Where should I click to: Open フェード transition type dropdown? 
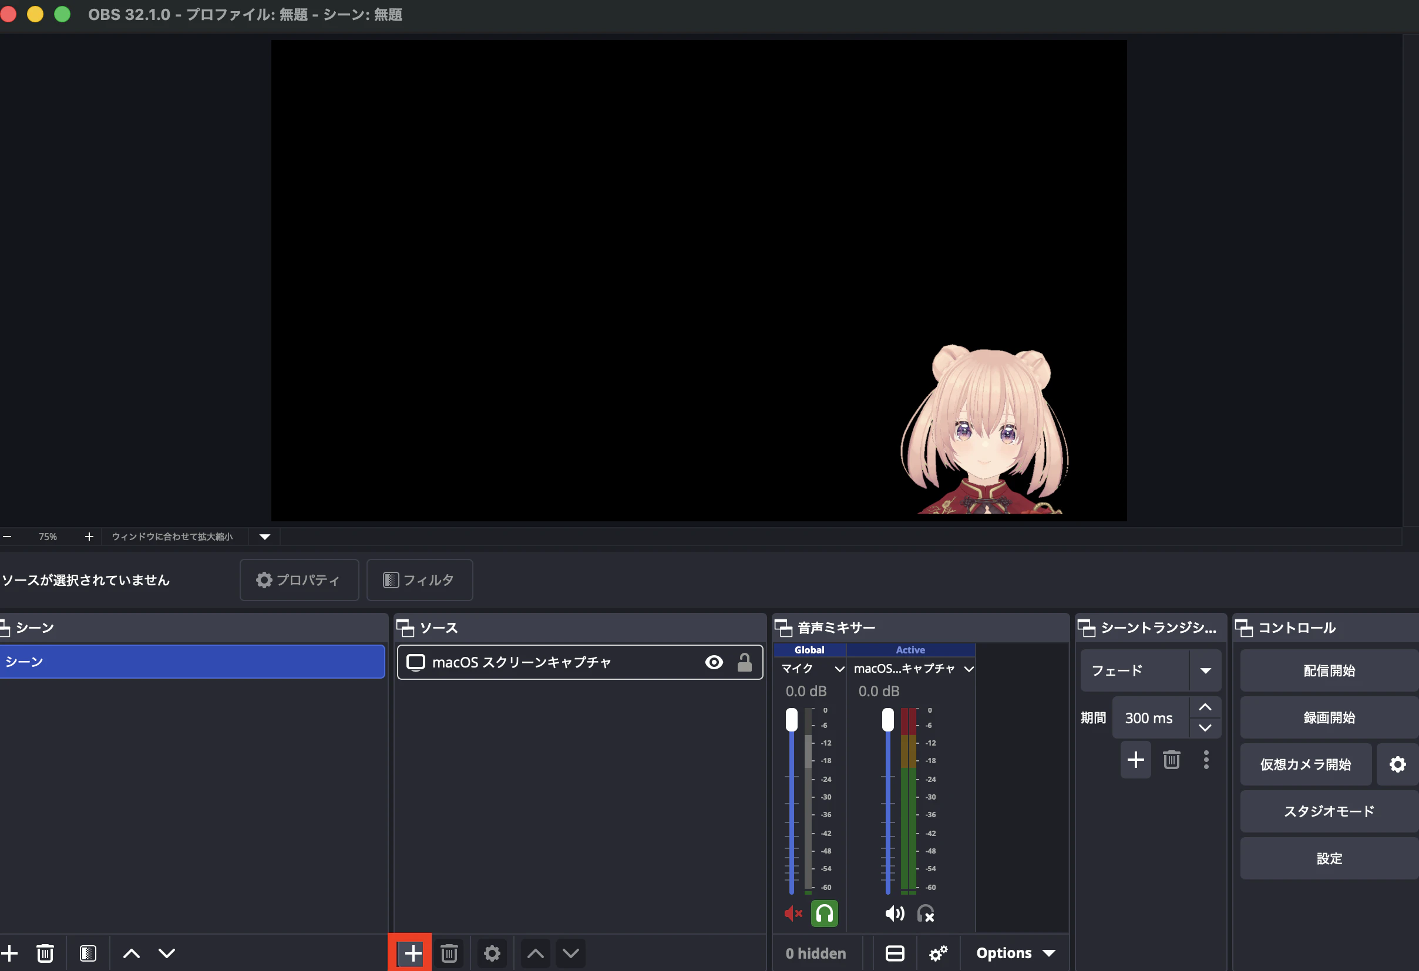click(1151, 670)
